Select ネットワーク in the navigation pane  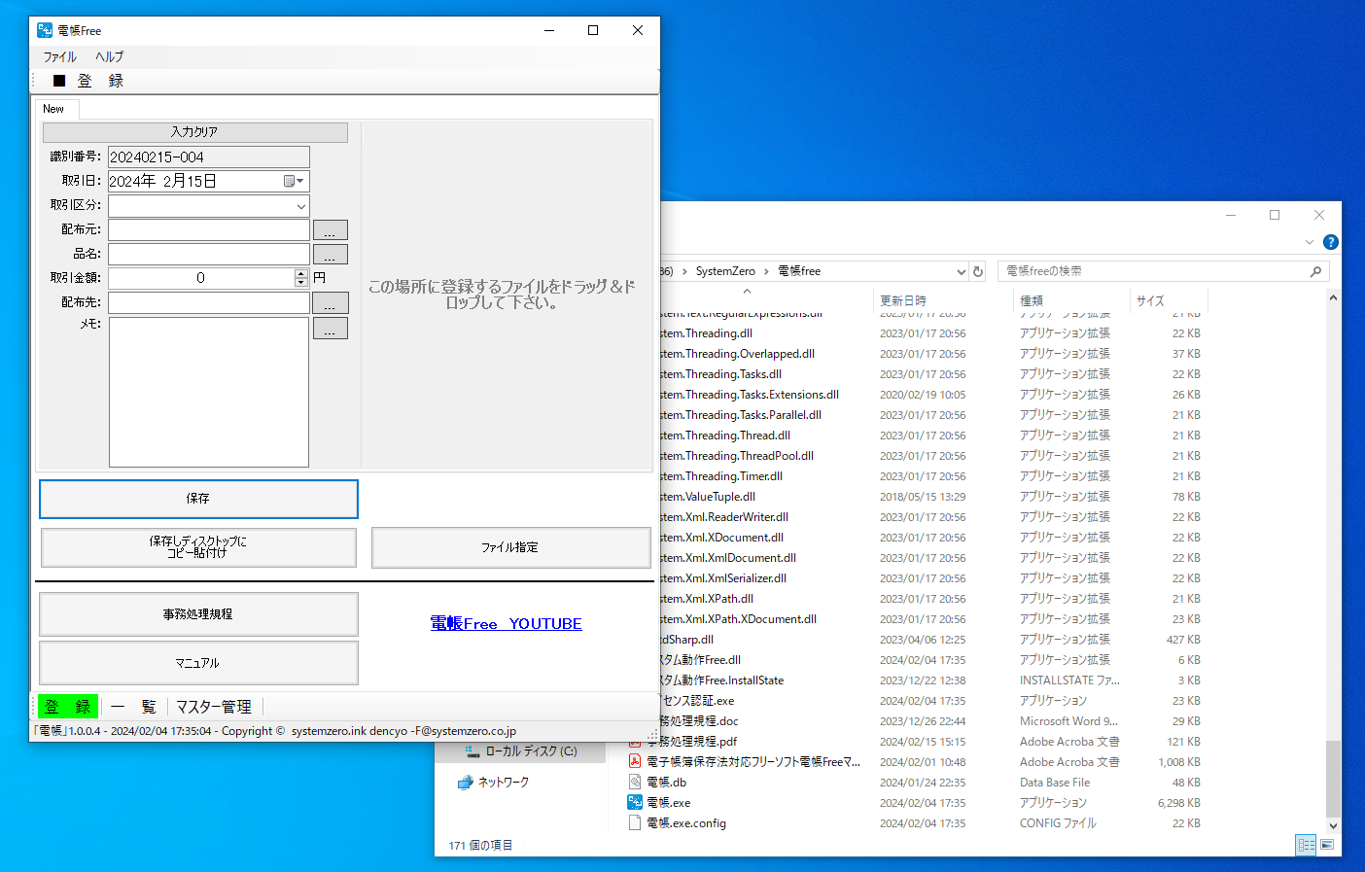(x=505, y=781)
